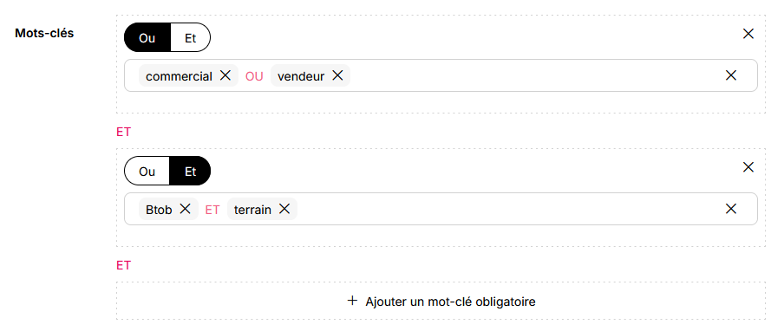Focus the commercial OU vendeur input field
The width and height of the screenshot is (784, 331).
coord(441,75)
